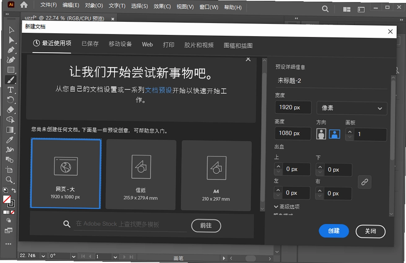Screen dimensions: 406x263
Task: Select the Artboard tool
Action: [x=9, y=170]
